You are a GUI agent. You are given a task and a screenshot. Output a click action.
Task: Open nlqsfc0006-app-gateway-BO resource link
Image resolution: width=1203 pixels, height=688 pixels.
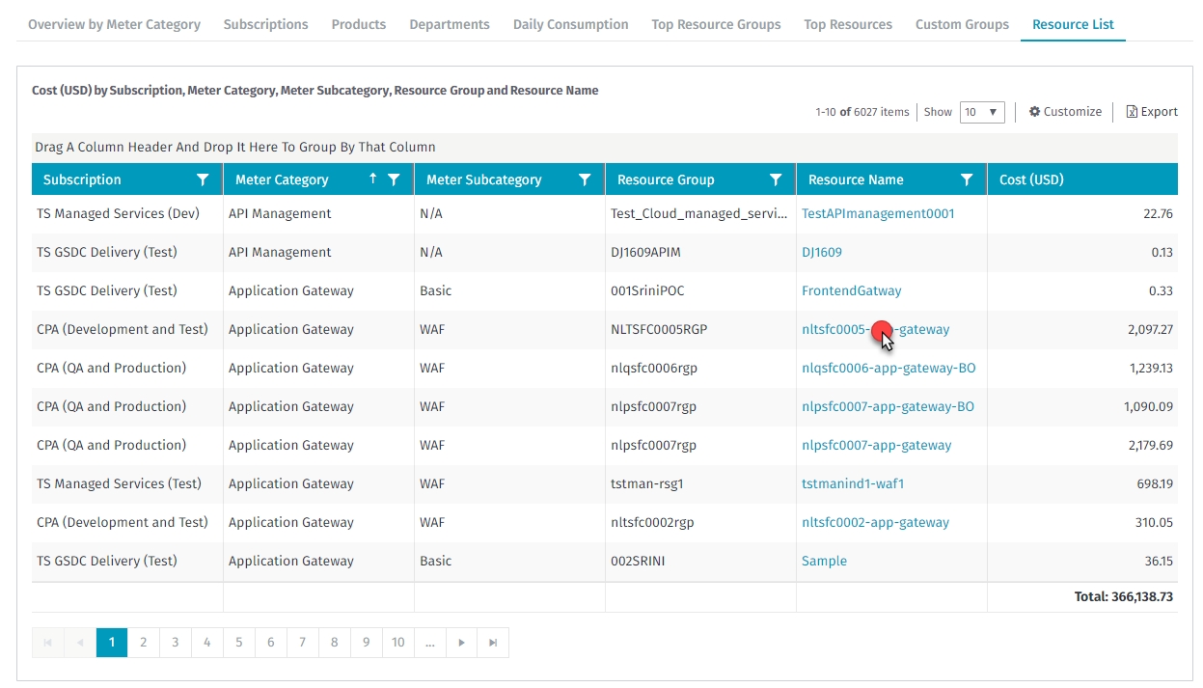[888, 369]
